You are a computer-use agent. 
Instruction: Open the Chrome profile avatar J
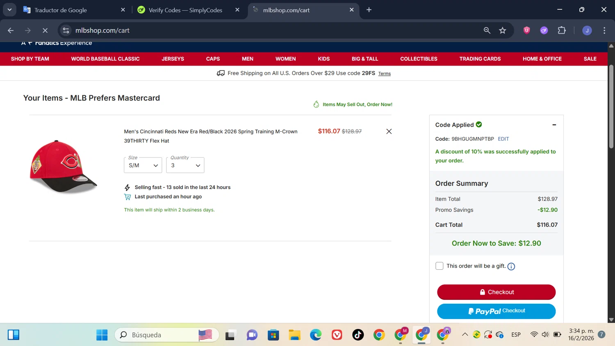coord(587,30)
